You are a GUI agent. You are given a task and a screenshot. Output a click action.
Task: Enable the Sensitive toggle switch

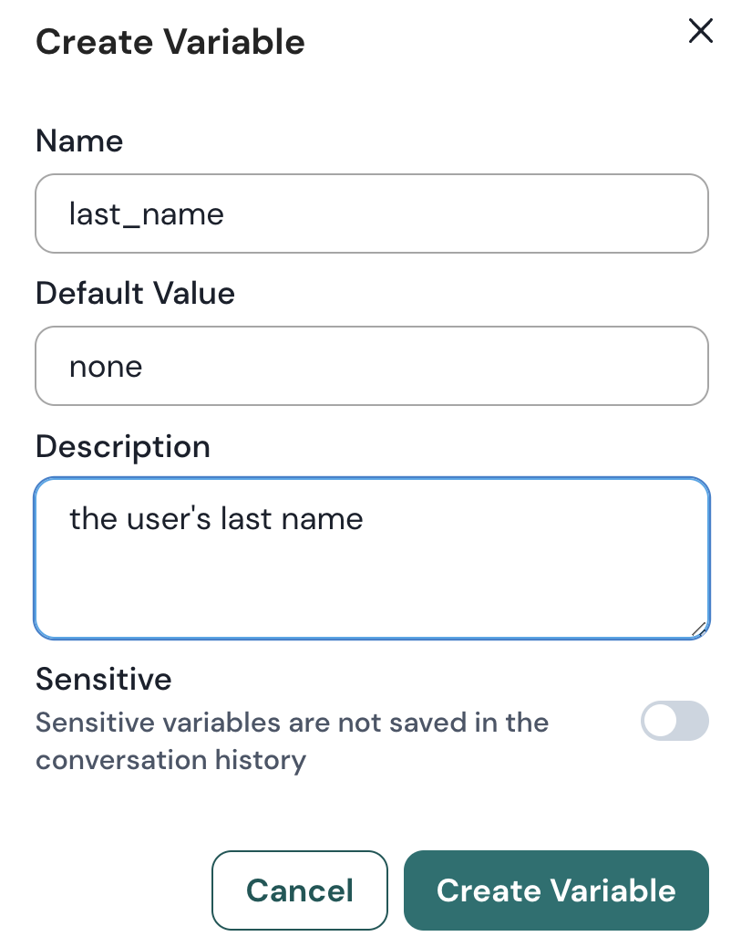[x=674, y=721]
